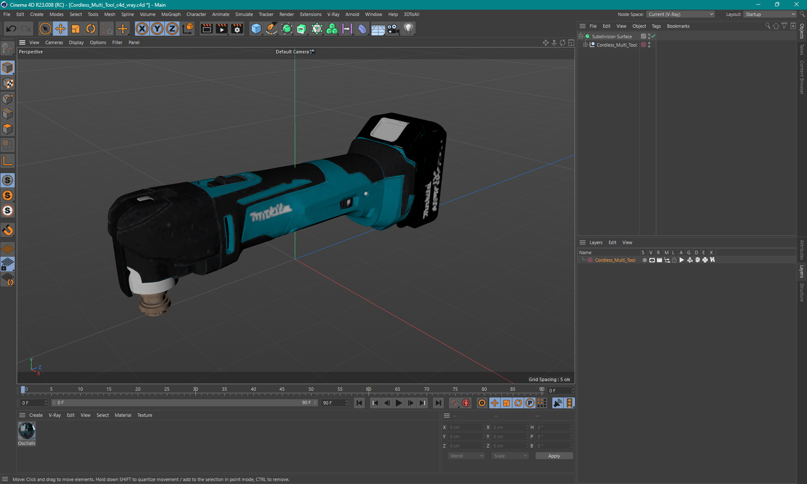Viewport: 807px width, 484px height.
Task: Open the MoGraph menu
Action: point(171,14)
